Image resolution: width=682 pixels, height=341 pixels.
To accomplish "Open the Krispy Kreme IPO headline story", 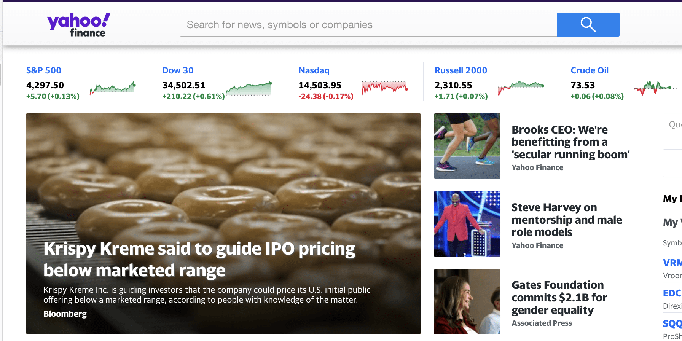I will coord(199,260).
